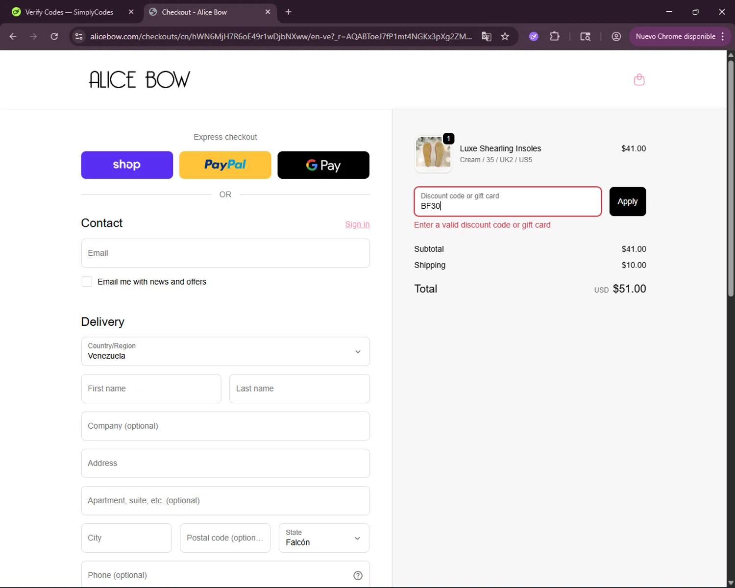Minimize the Chrome window

click(x=669, y=12)
